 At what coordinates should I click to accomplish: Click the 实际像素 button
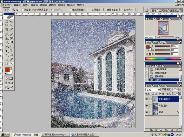[x=96, y=10]
